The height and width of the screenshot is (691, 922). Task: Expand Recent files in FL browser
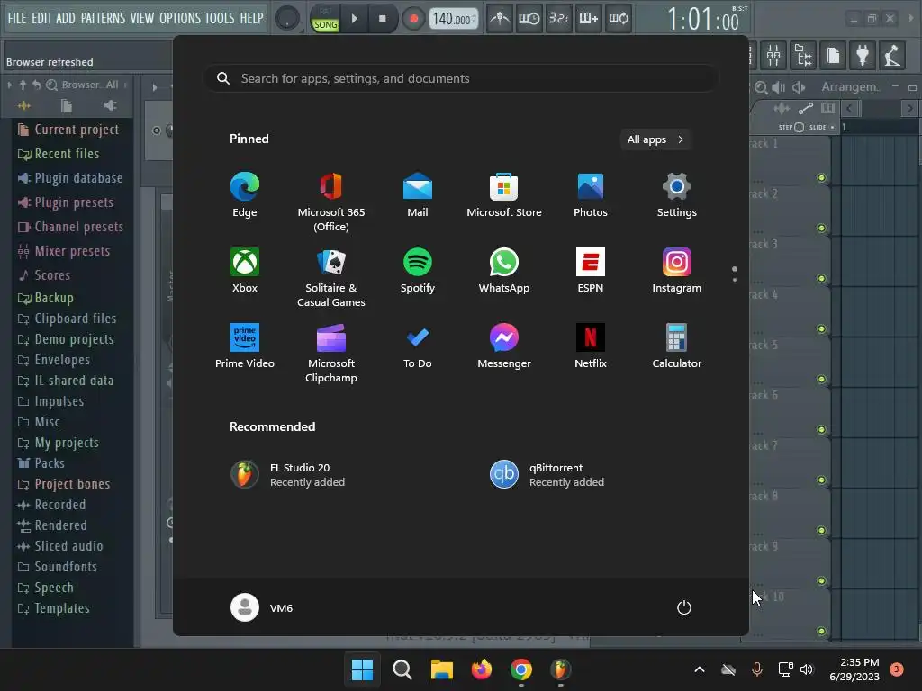click(67, 154)
